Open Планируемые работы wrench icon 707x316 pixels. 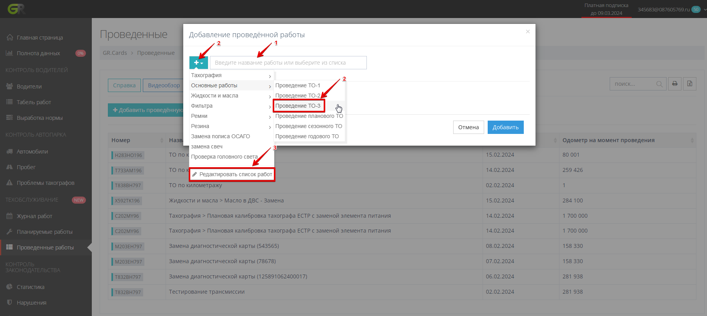click(x=9, y=232)
